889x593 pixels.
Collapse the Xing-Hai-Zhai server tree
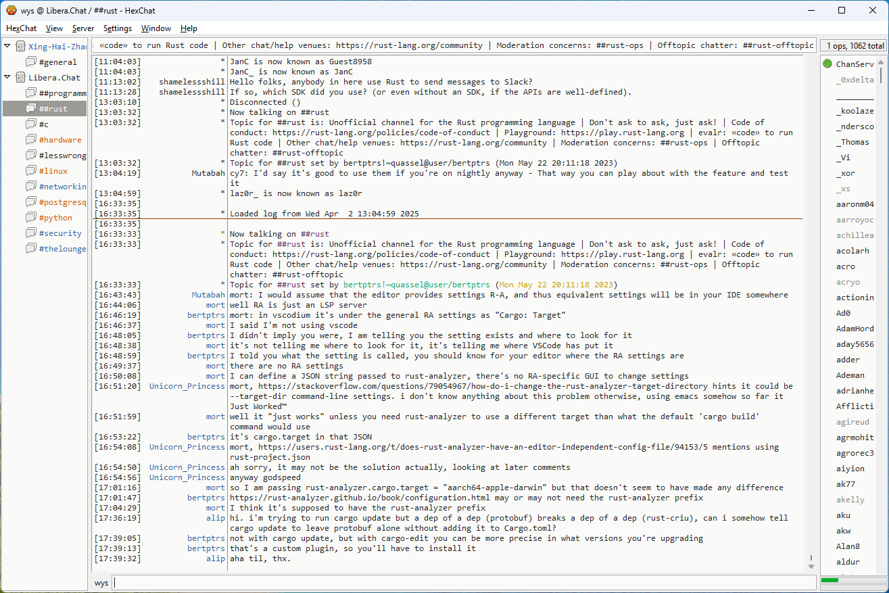click(x=7, y=47)
